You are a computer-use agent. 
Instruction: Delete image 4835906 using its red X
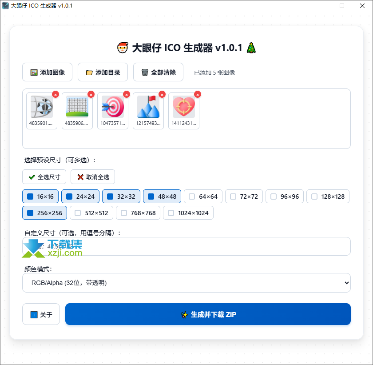tap(91, 94)
